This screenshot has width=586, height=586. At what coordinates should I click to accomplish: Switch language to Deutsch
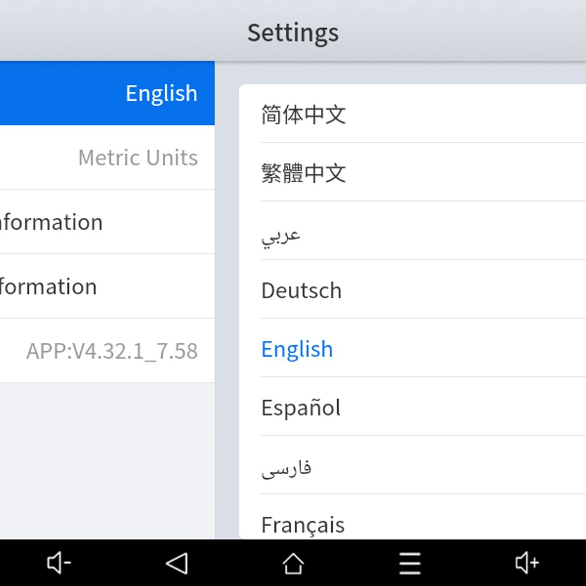tap(301, 291)
